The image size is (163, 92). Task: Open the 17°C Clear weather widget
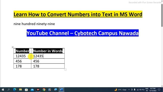120,90
